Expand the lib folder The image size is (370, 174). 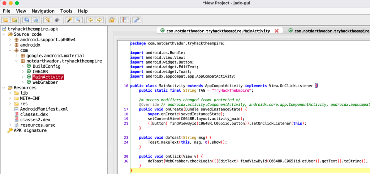coord(10,93)
